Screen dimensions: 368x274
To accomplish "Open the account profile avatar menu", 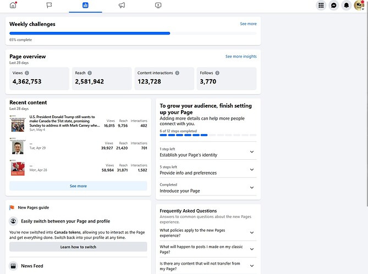I will click(359, 5).
